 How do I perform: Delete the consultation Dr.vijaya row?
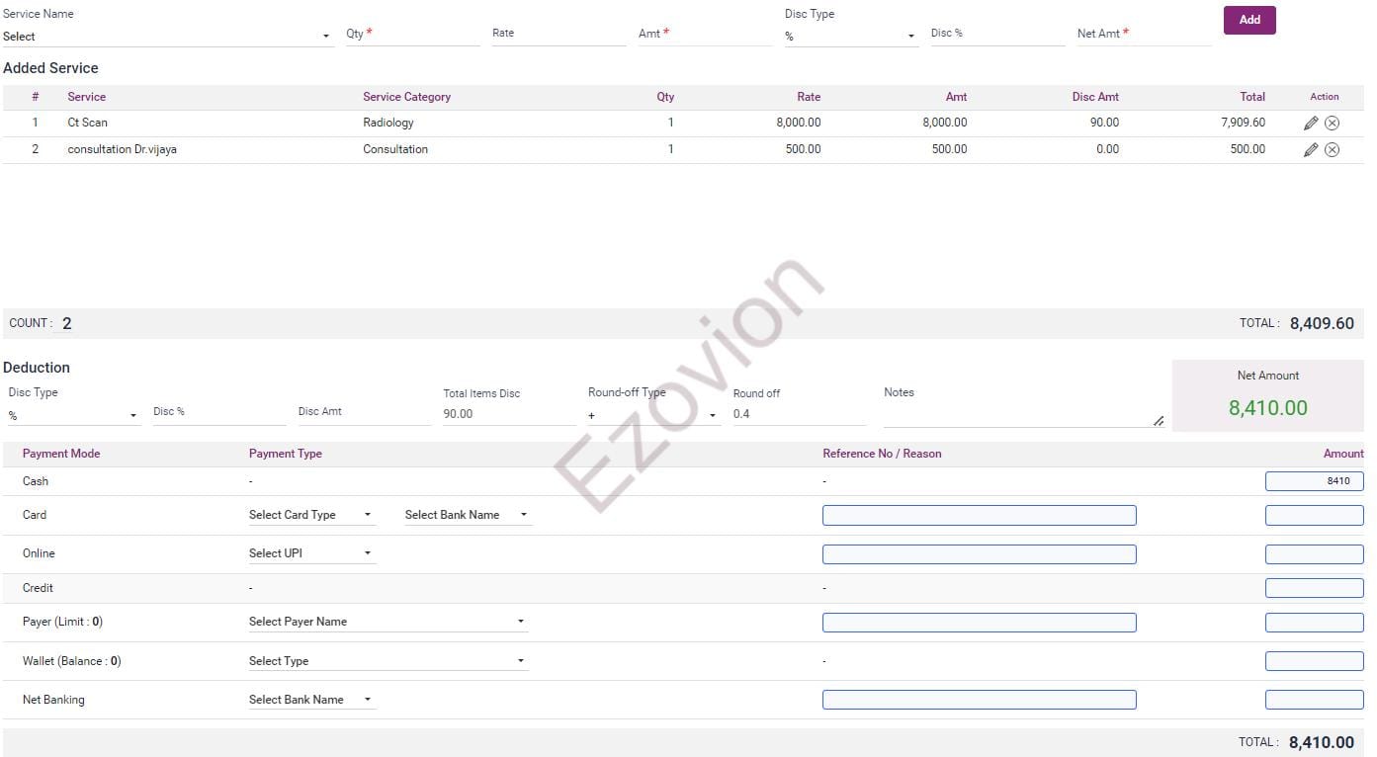coord(1332,150)
